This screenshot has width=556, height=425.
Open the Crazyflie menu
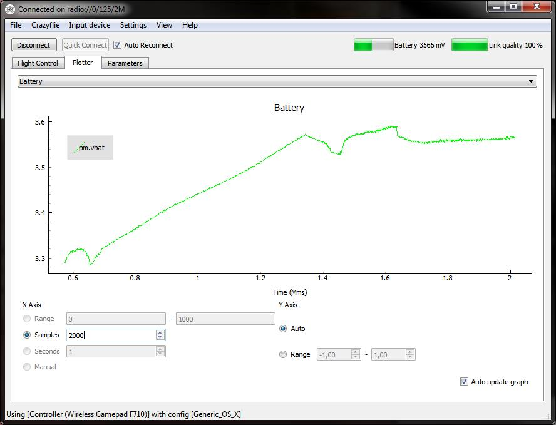coord(45,25)
